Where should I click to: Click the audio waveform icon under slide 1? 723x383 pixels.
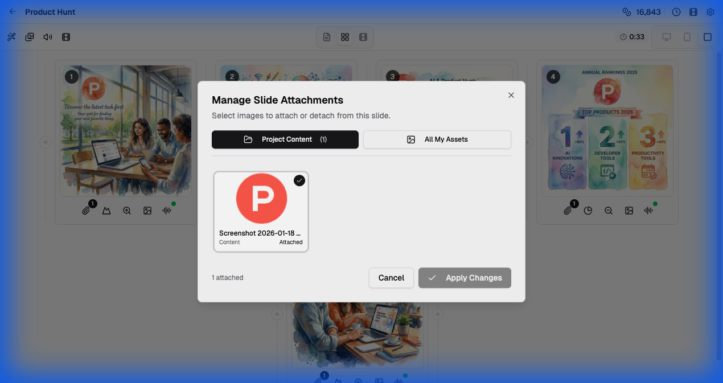pos(167,211)
